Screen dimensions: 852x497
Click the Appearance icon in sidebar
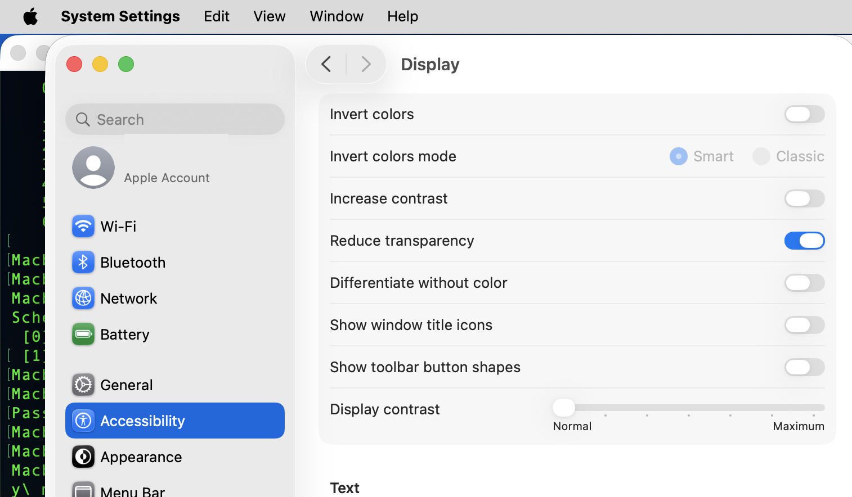[83, 457]
